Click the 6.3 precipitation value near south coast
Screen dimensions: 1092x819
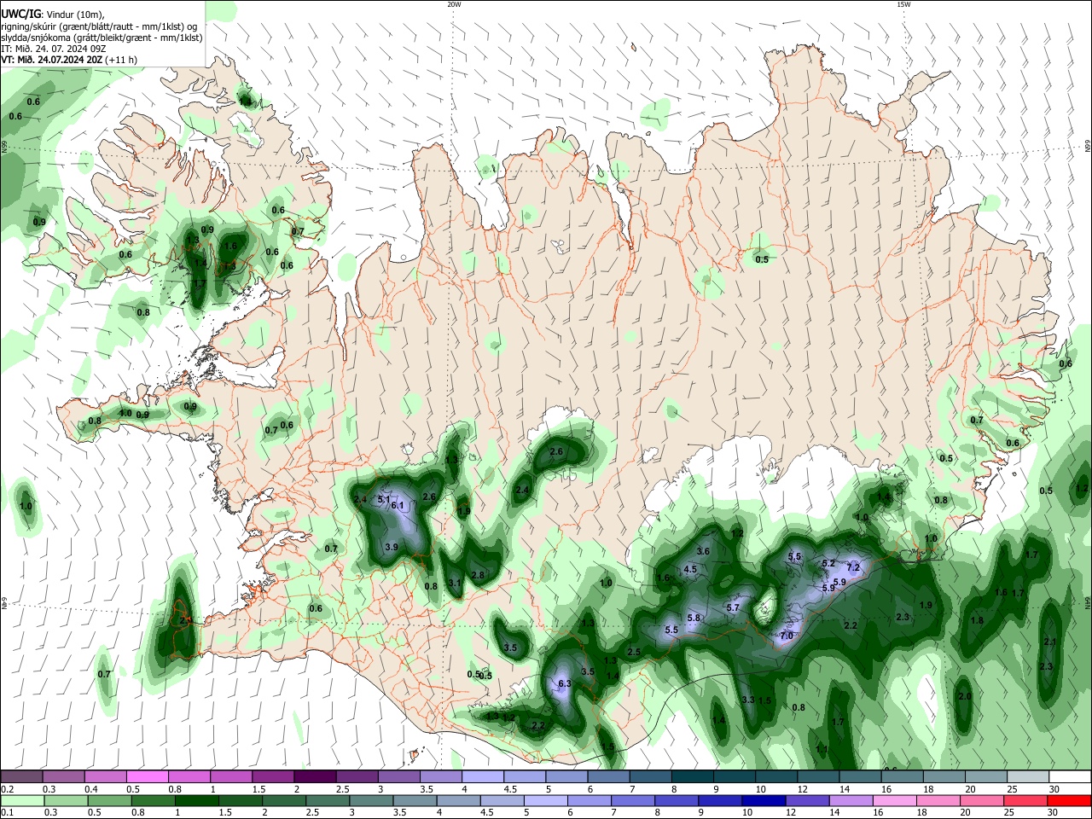click(564, 684)
